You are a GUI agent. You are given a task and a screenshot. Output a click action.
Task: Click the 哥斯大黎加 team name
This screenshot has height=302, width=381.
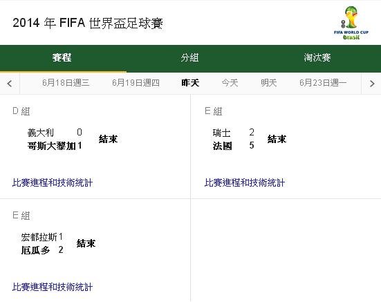click(52, 146)
